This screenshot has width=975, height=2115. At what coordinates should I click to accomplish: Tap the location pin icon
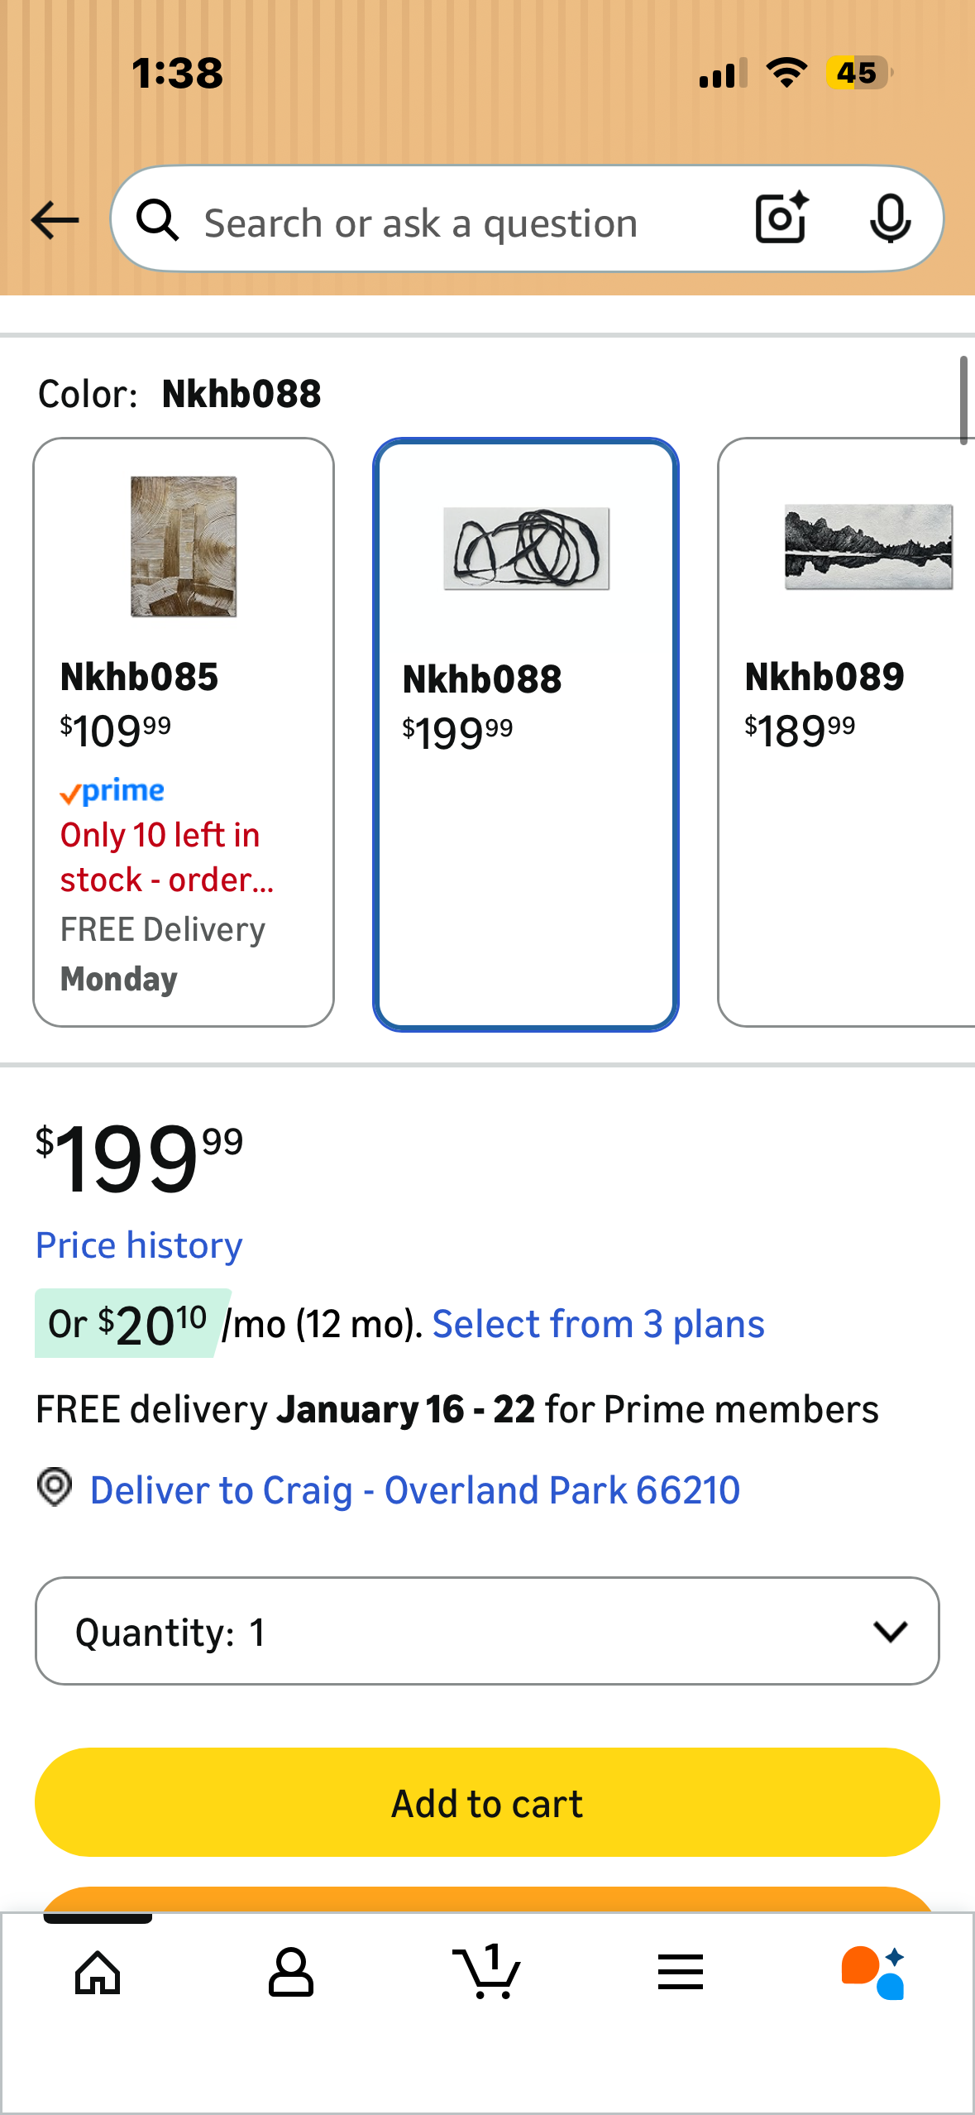tap(55, 1488)
